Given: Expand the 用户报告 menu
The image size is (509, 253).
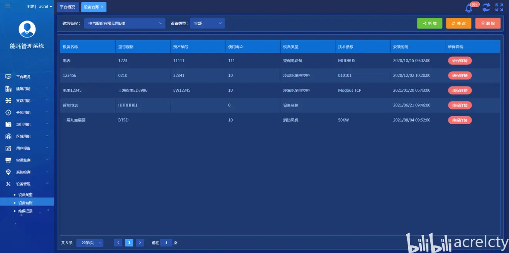Looking at the screenshot, I should tap(47, 147).
